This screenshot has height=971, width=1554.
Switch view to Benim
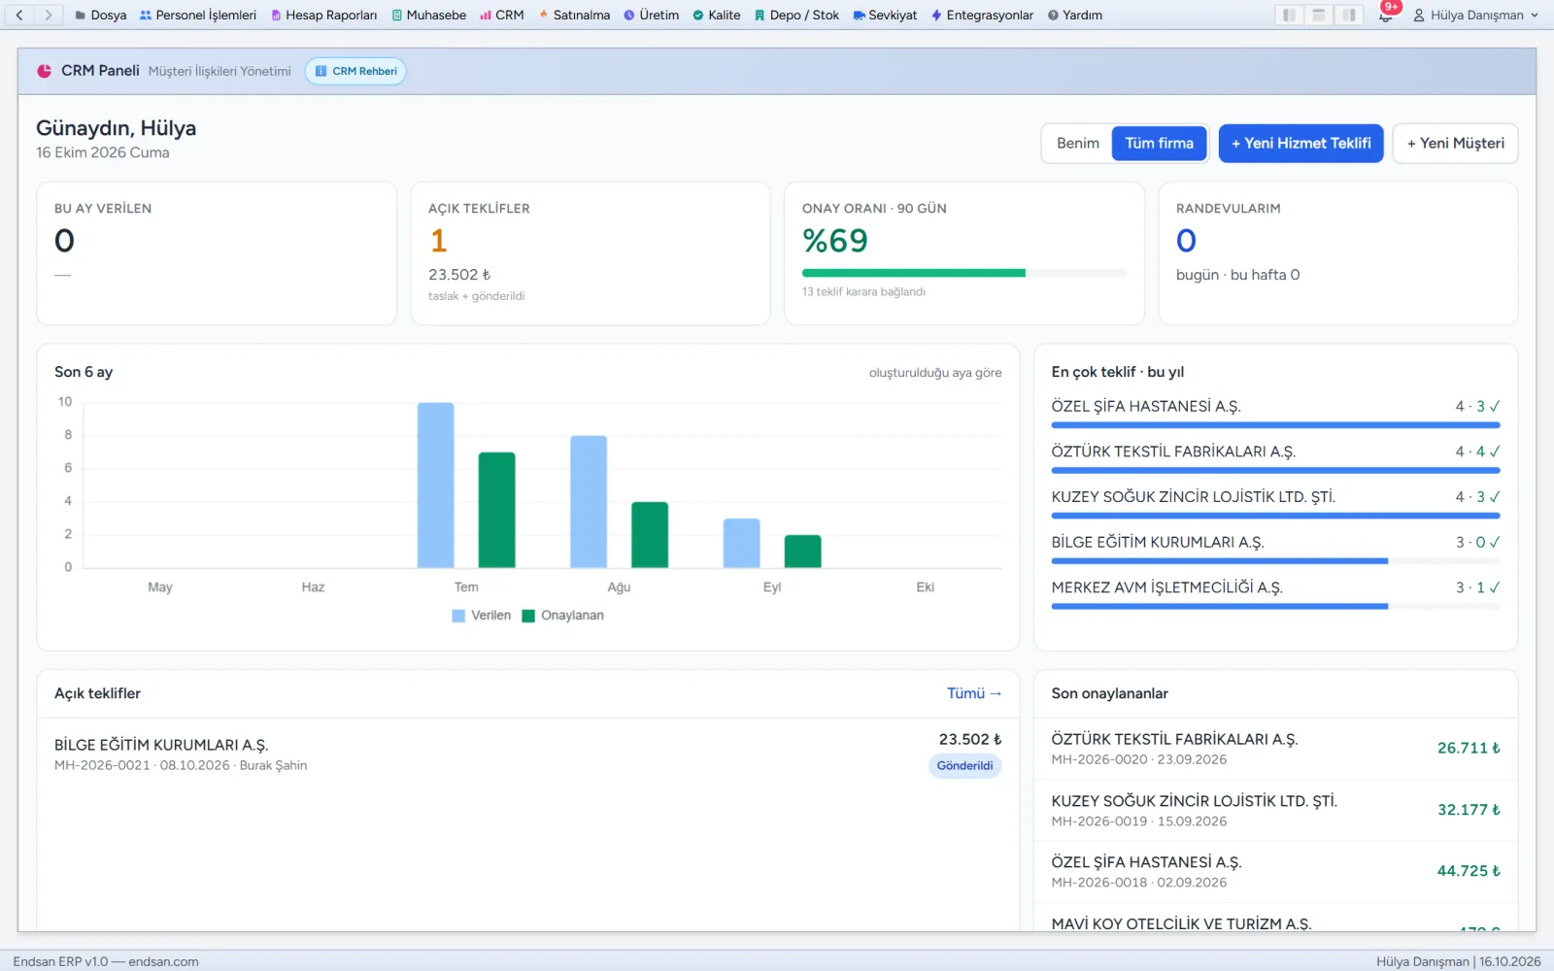pos(1078,143)
